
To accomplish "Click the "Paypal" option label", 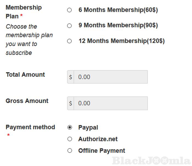I will click(88, 128).
